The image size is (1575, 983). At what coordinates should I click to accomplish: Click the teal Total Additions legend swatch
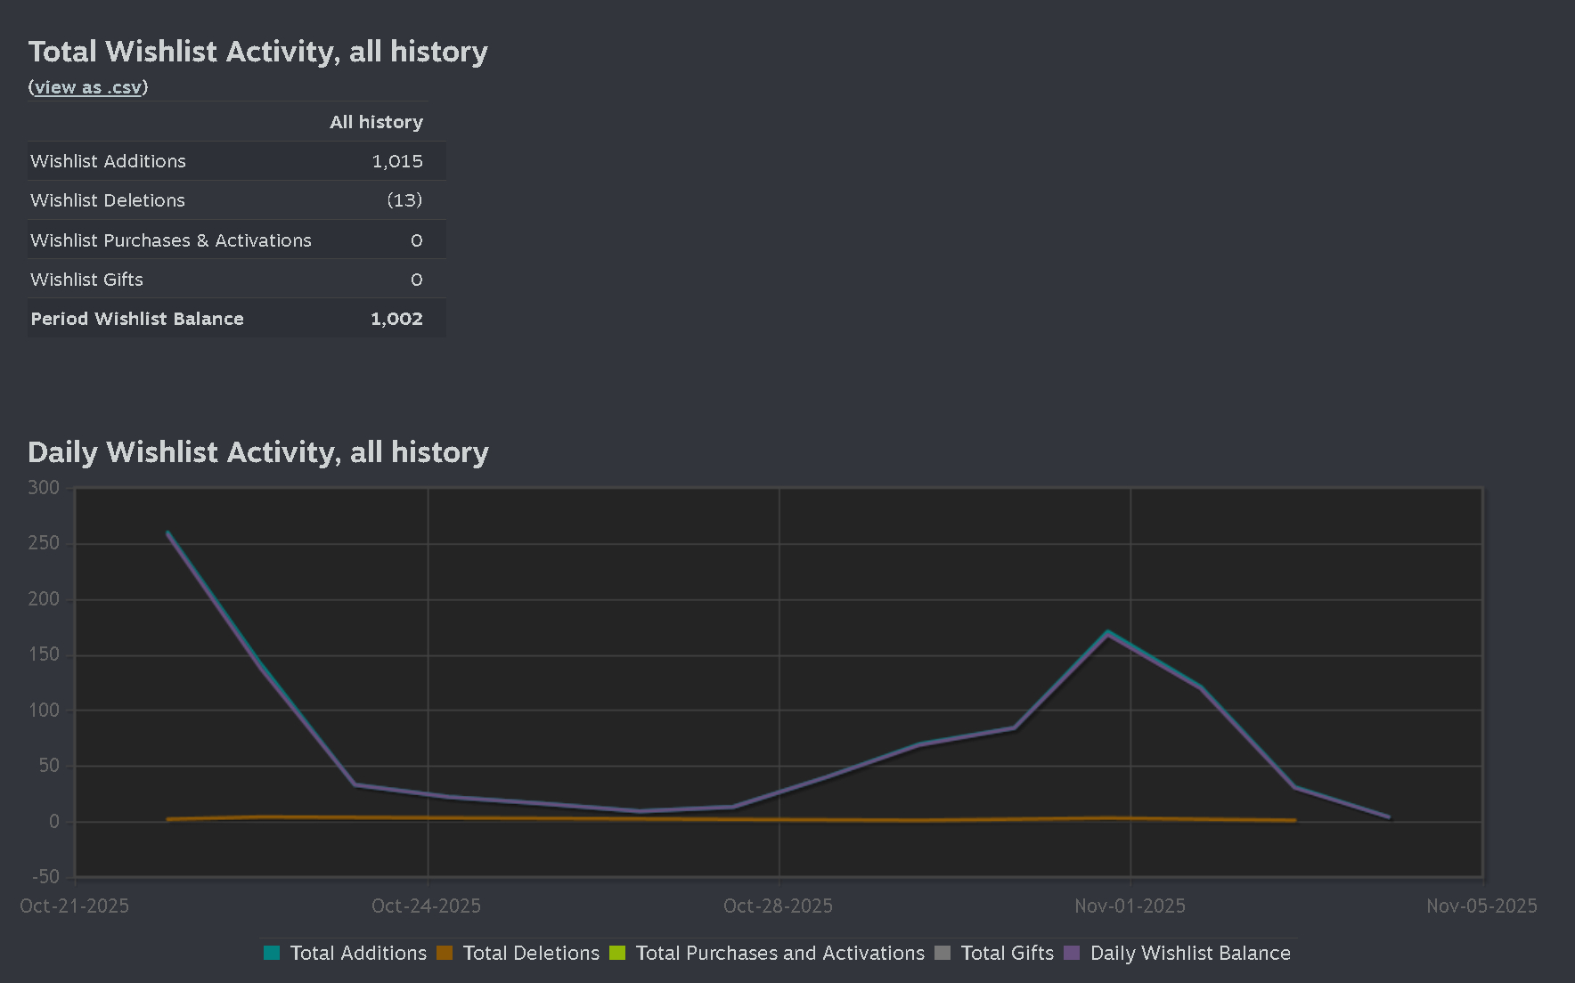[x=272, y=953]
